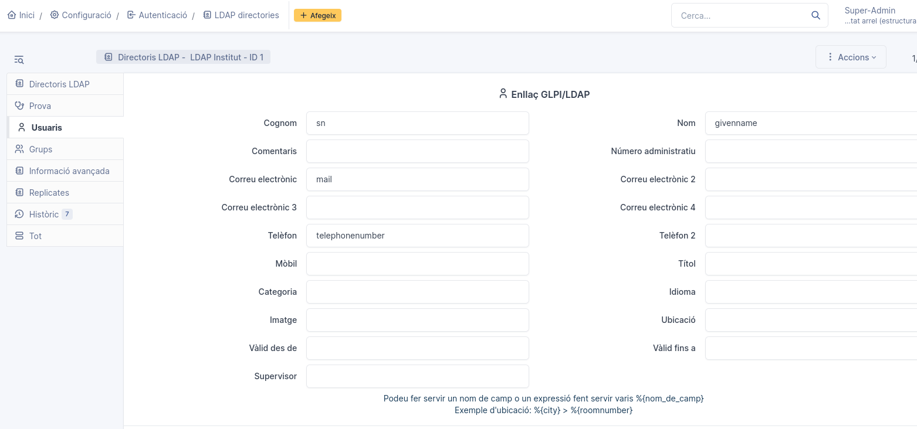Click the plus icon on Afegeix button
917x429 pixels.
(x=303, y=16)
